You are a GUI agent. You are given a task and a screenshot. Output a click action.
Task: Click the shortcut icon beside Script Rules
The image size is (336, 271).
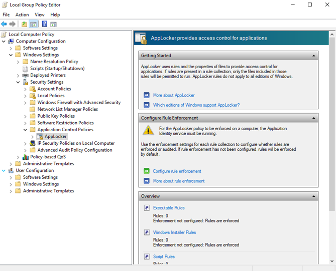coord(147,256)
